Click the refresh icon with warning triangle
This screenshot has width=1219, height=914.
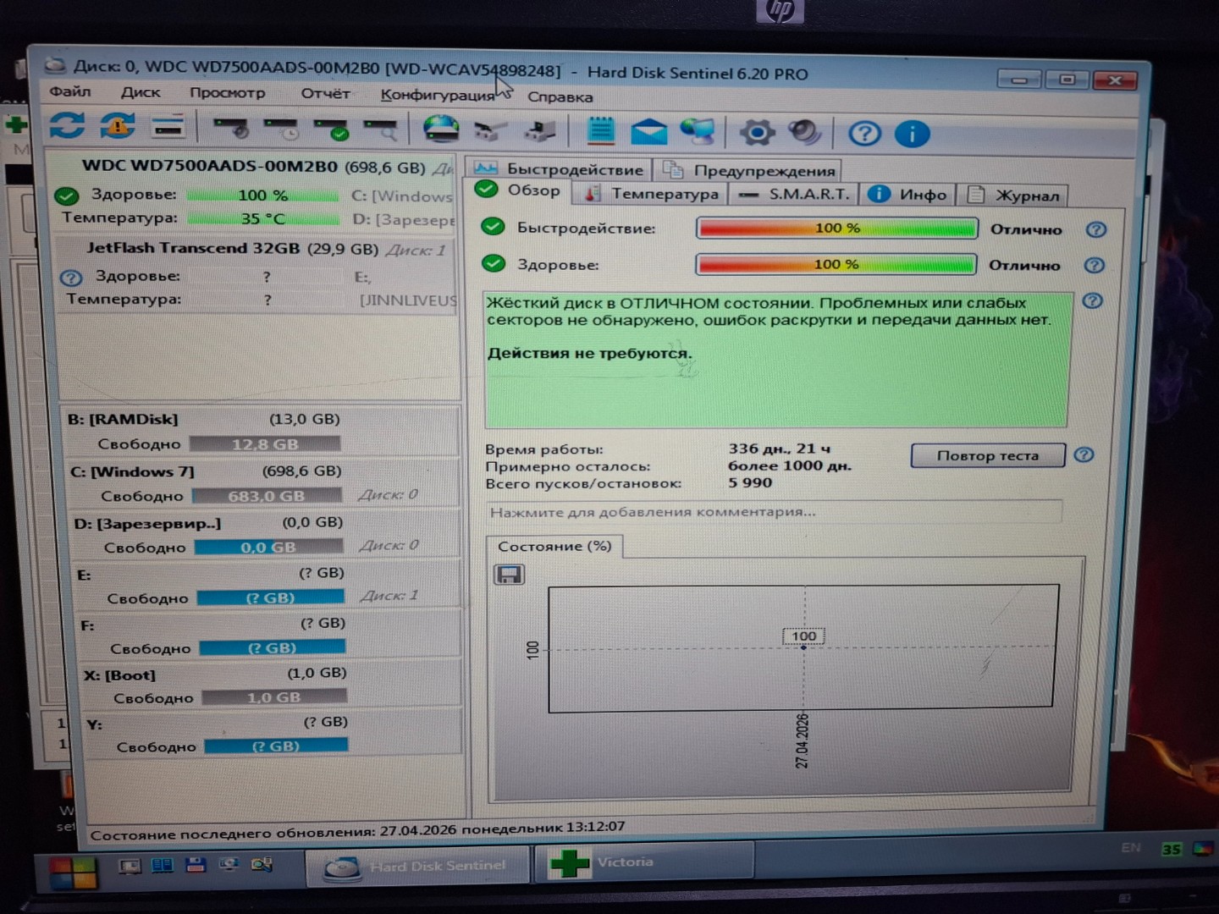tap(118, 127)
